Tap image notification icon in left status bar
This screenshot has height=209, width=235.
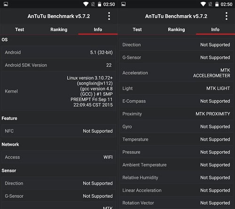(6, 4)
